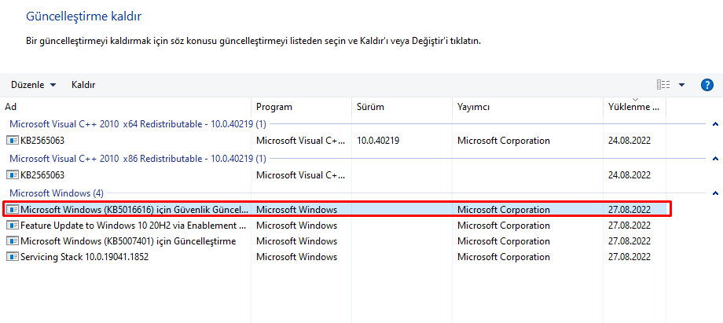Click version cell 10.0.40219
723x323 pixels.
click(378, 140)
